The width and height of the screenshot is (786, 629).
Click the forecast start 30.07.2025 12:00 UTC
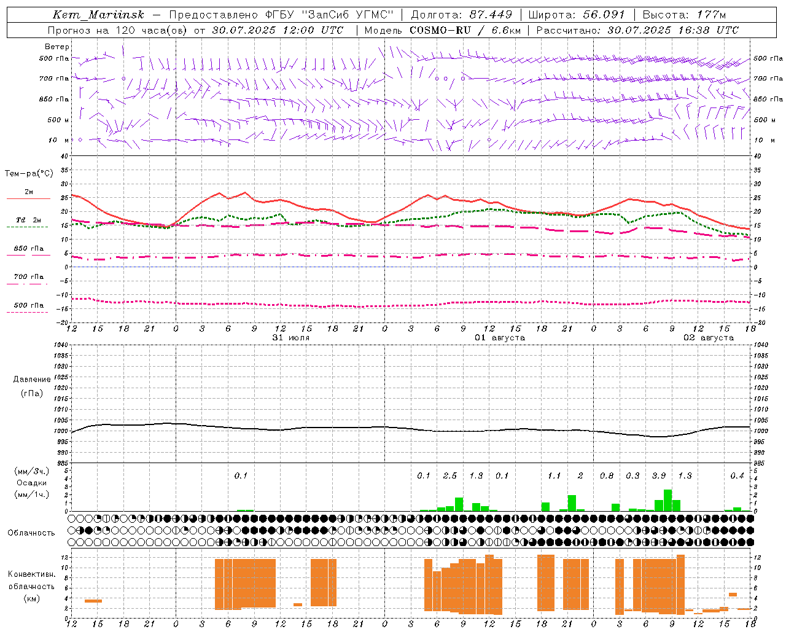[278, 30]
